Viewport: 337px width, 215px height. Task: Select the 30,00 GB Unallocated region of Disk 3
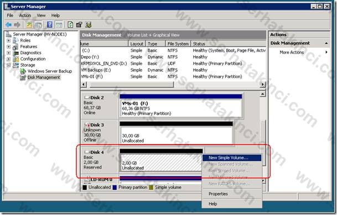[x=176, y=133]
